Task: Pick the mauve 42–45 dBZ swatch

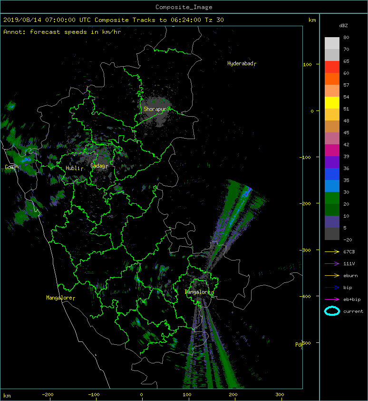Action: click(332, 139)
